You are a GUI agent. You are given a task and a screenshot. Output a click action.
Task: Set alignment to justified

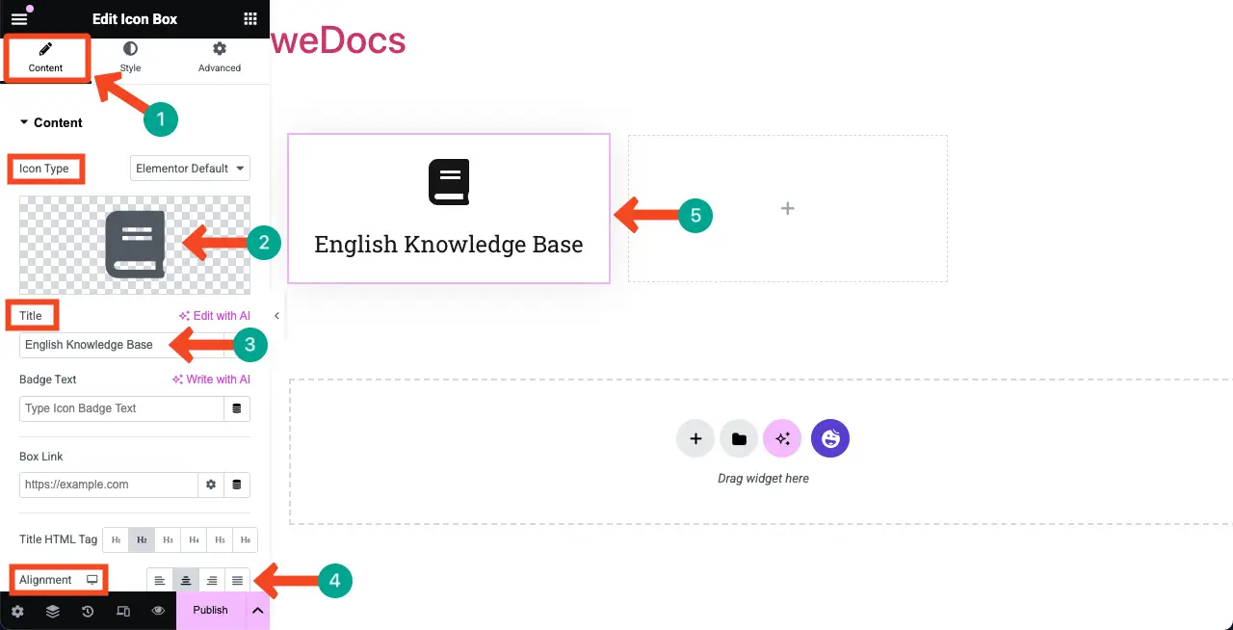pyautogui.click(x=237, y=580)
